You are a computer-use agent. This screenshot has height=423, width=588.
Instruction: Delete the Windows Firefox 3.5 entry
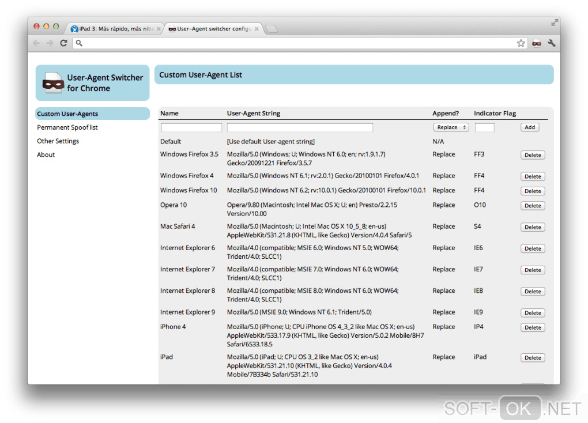(x=533, y=155)
